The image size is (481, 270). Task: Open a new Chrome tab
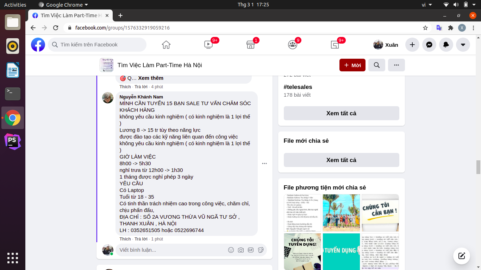[x=120, y=15]
